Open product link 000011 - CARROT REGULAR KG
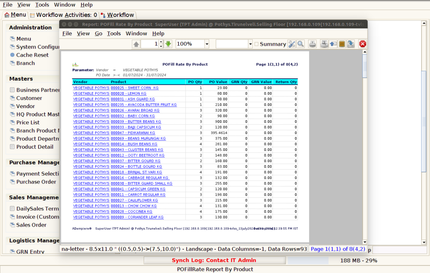 click(x=138, y=195)
